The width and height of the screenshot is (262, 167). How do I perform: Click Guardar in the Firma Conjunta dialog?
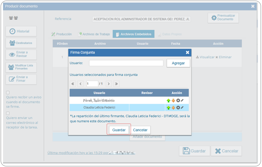tap(119, 130)
